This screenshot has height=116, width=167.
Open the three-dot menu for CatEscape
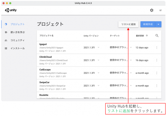click(157, 73)
